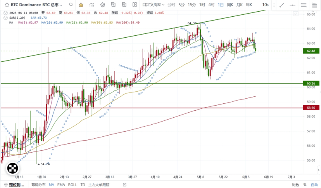Click the 6月 19 date axis label

pyautogui.click(x=269, y=177)
